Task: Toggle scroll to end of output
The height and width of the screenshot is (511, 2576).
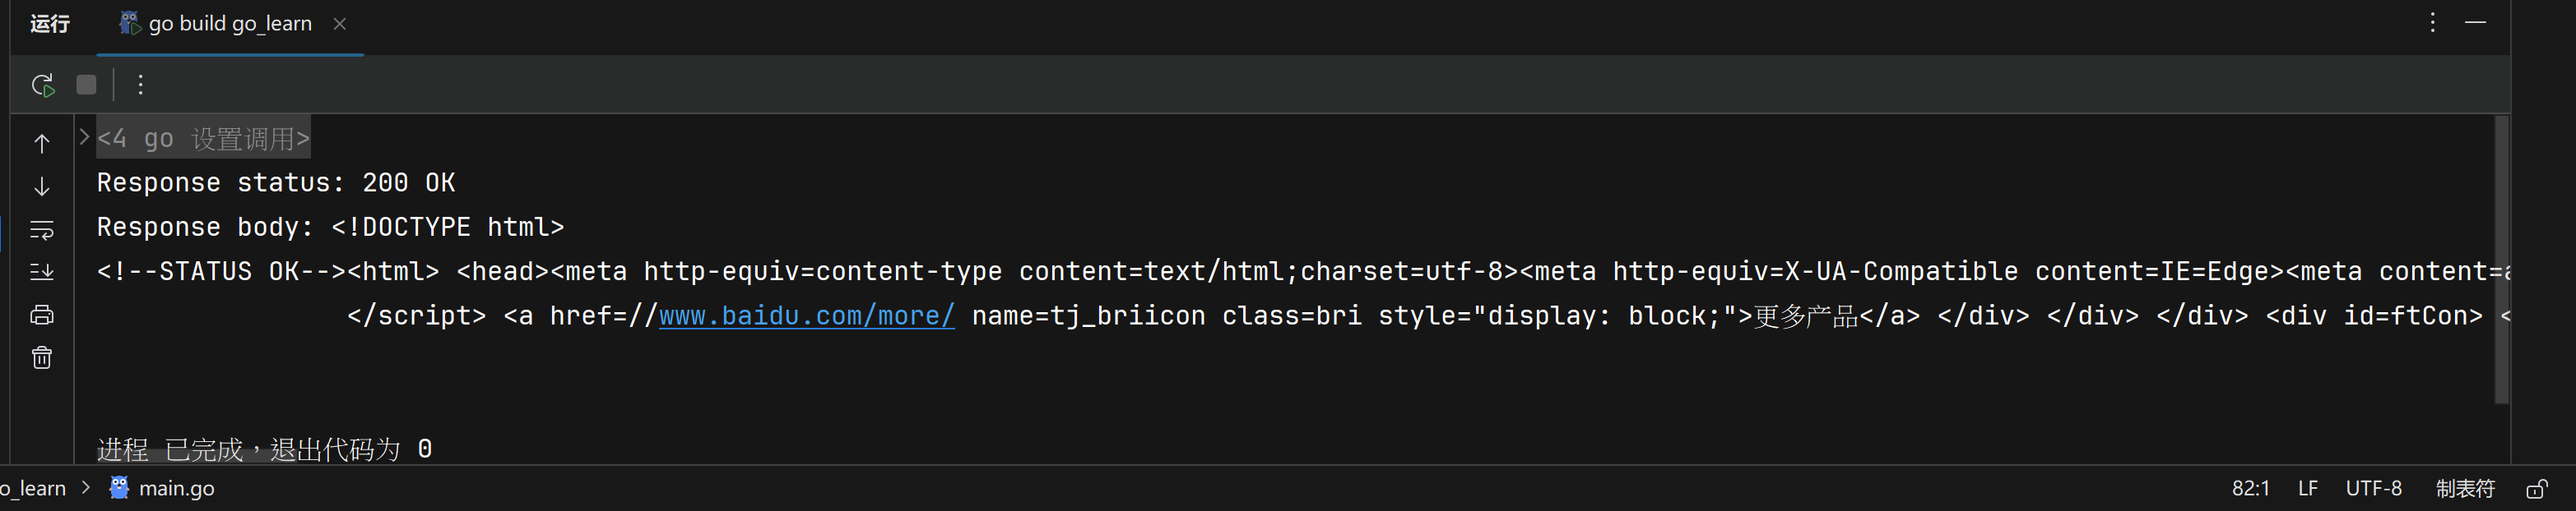Action: 42,273
